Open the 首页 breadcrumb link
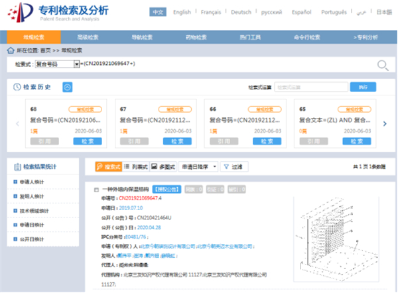The width and height of the screenshot is (398, 293). coord(46,50)
